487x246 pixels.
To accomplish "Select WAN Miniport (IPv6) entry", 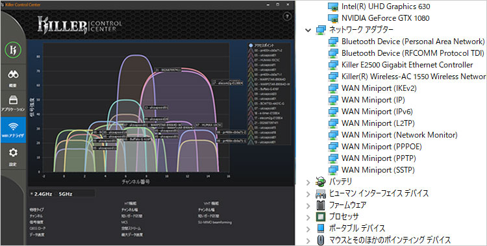I will point(377,112).
